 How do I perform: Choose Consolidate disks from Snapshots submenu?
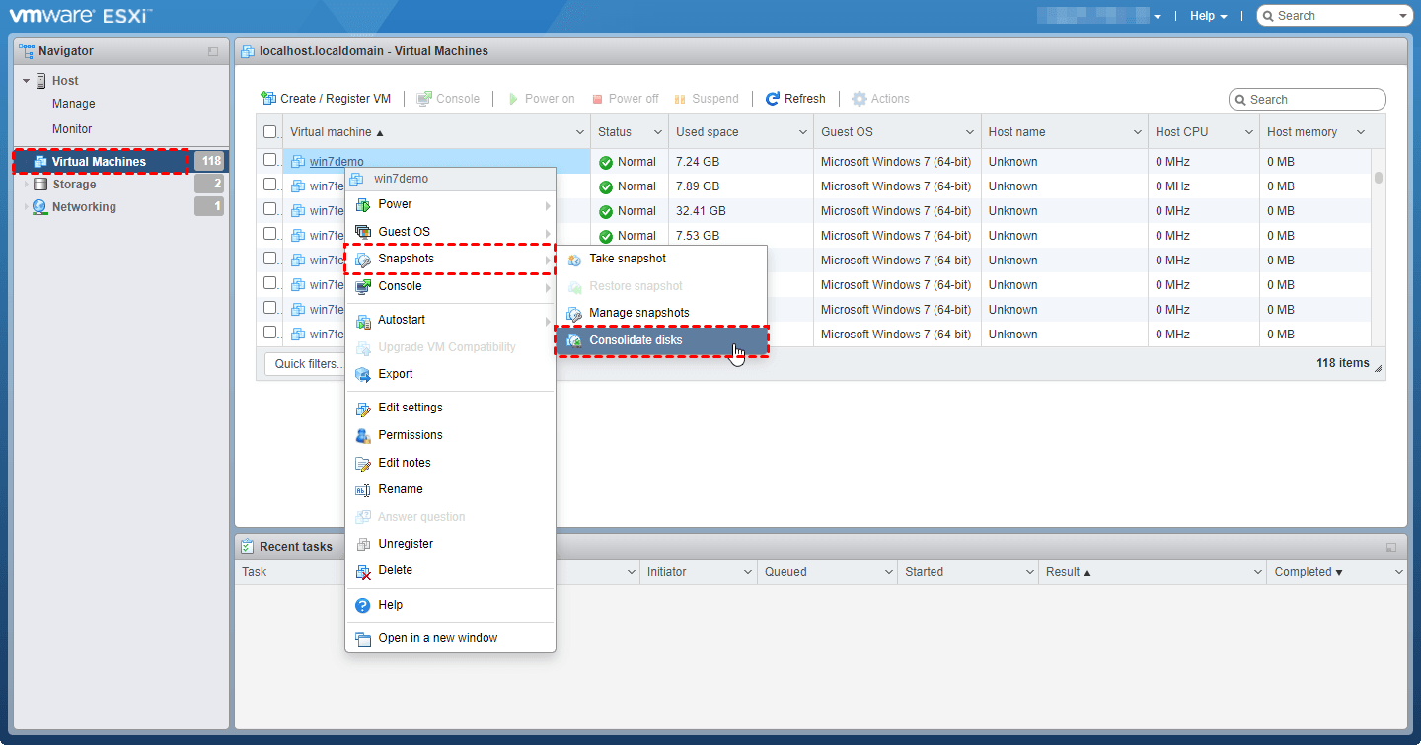(661, 340)
